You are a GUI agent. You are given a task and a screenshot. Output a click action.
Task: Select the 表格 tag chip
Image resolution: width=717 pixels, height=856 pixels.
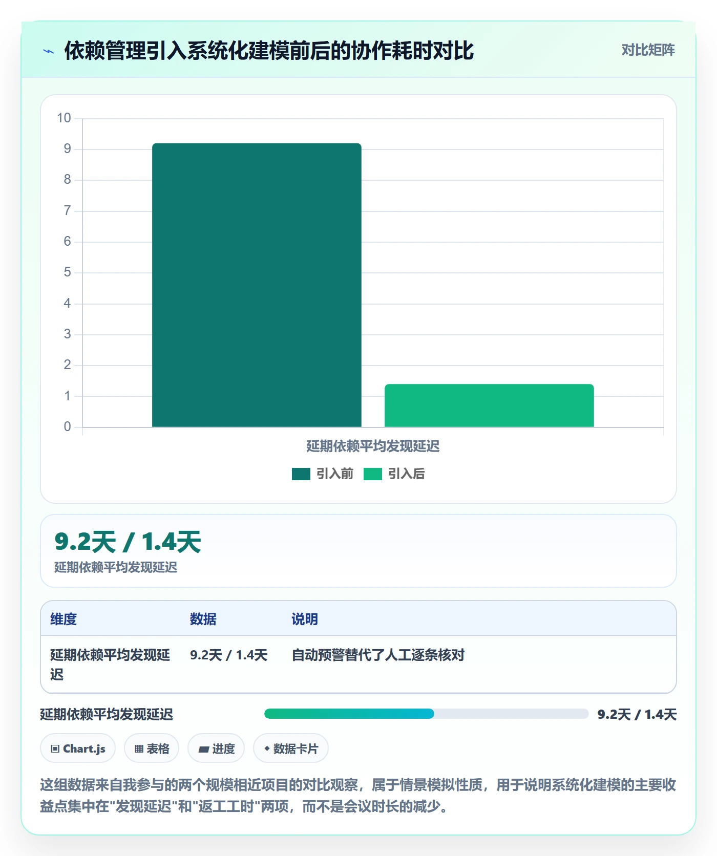(152, 748)
